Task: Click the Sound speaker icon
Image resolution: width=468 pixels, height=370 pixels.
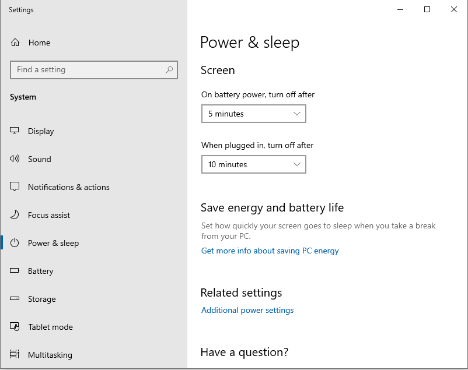Action: point(15,158)
